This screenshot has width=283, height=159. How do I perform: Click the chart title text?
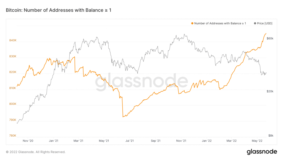coord(59,10)
